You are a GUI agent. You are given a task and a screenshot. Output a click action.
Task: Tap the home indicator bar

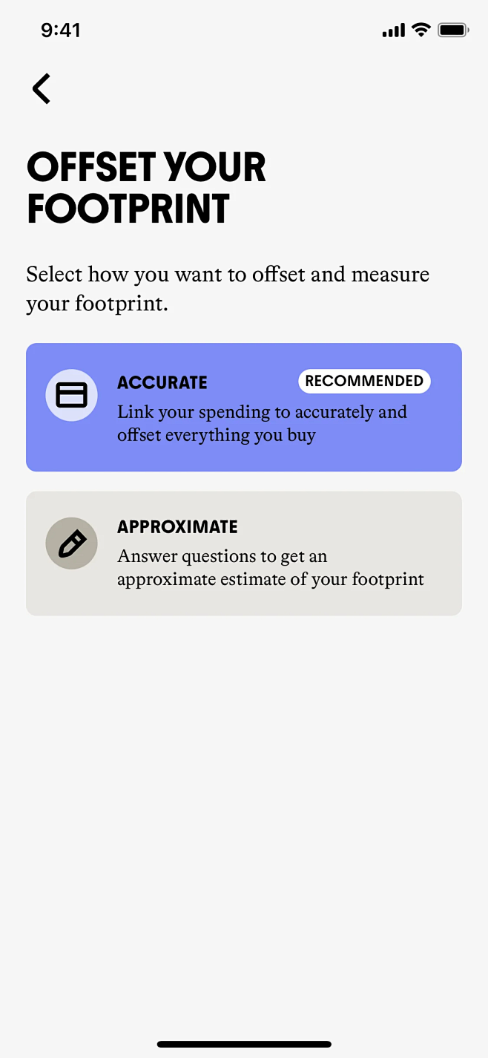244,1044
